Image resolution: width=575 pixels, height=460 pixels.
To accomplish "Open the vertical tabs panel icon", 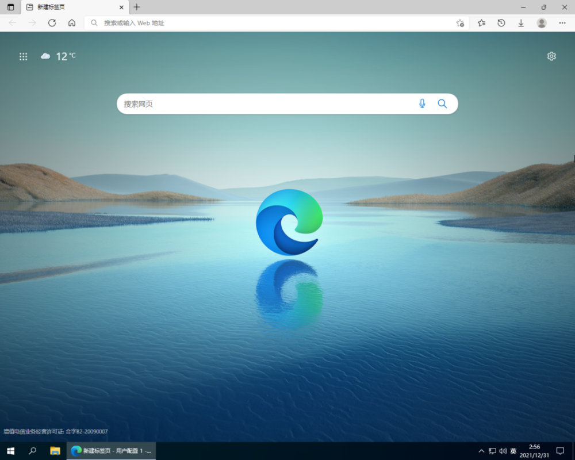I will click(x=10, y=7).
